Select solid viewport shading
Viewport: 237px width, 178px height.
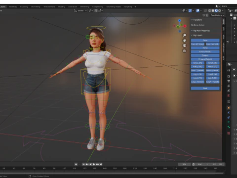[x=213, y=11]
